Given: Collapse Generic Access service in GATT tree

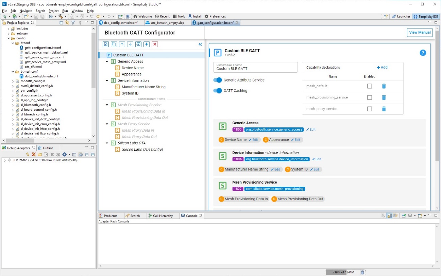Looking at the screenshot, I should pyautogui.click(x=107, y=61).
